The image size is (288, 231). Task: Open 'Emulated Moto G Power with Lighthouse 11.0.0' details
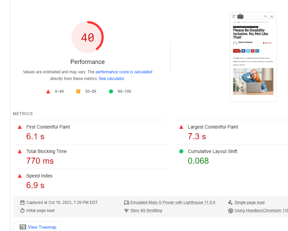pos(173,203)
